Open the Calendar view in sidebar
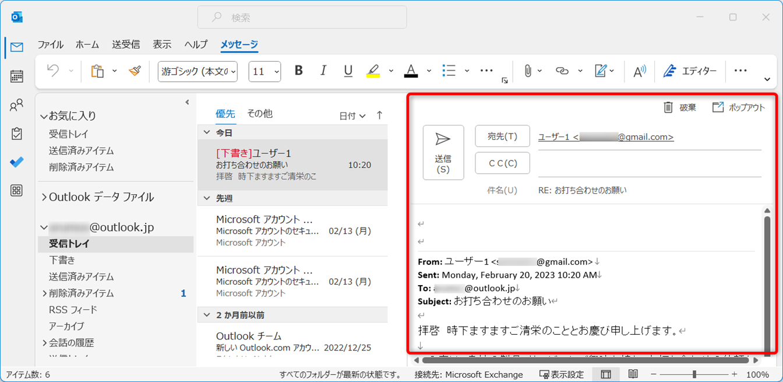The width and height of the screenshot is (783, 382). click(x=17, y=76)
